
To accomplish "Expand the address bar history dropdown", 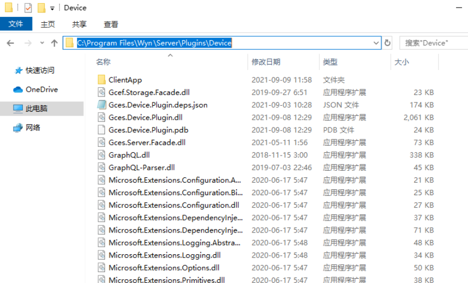I will (x=376, y=43).
